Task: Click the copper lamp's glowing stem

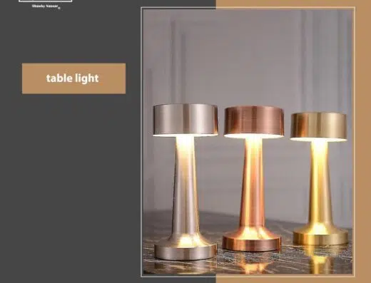Action: click(x=253, y=184)
